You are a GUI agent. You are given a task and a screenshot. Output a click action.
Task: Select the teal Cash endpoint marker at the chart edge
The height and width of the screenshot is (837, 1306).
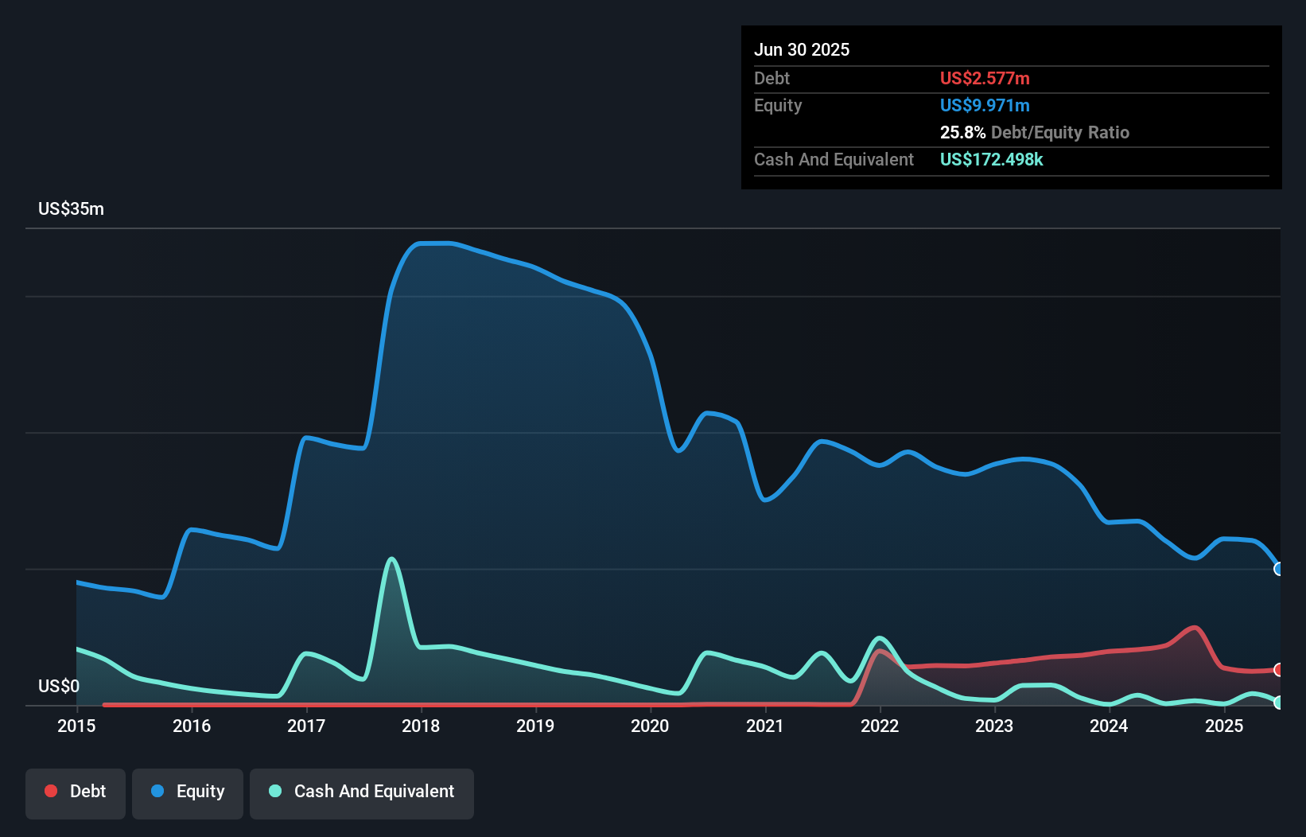pos(1278,703)
